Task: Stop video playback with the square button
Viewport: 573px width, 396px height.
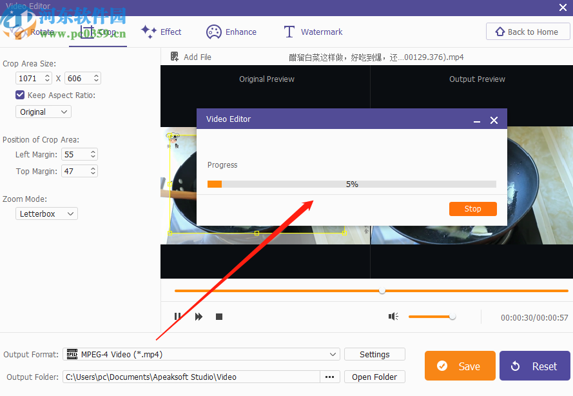Action: [x=219, y=317]
